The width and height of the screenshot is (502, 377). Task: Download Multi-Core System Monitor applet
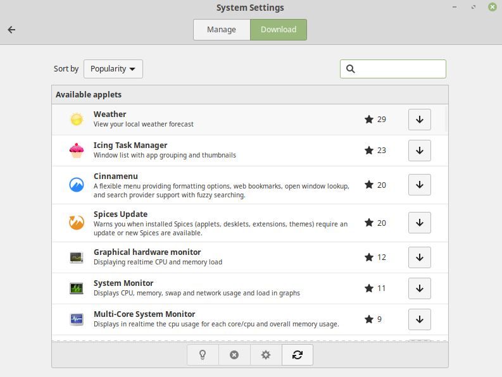pyautogui.click(x=420, y=319)
